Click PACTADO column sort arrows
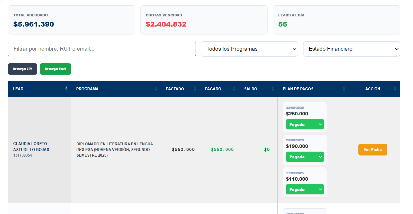The width and height of the screenshot is (413, 214). [195, 89]
